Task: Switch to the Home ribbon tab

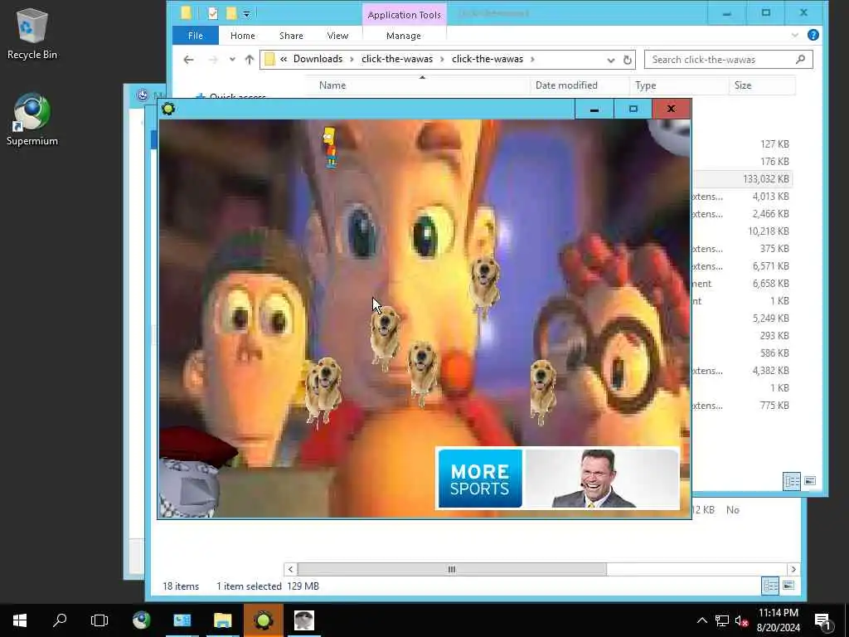Action: tap(243, 36)
